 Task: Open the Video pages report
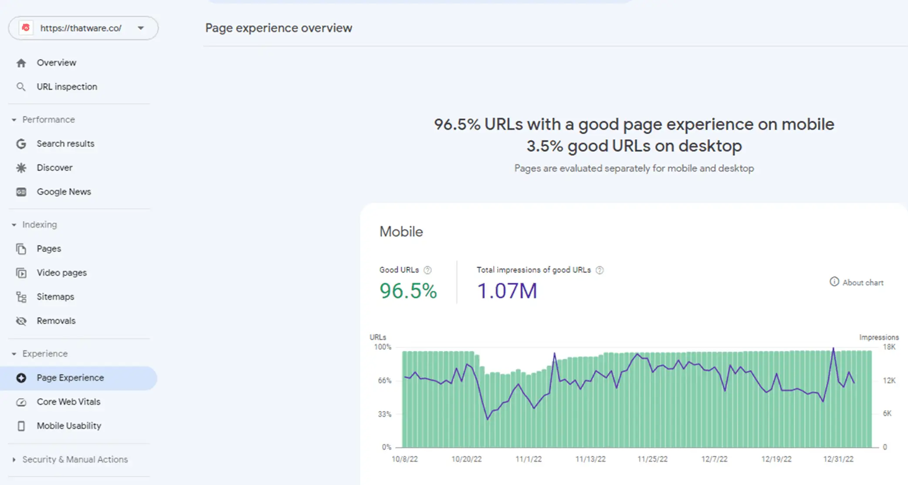61,273
